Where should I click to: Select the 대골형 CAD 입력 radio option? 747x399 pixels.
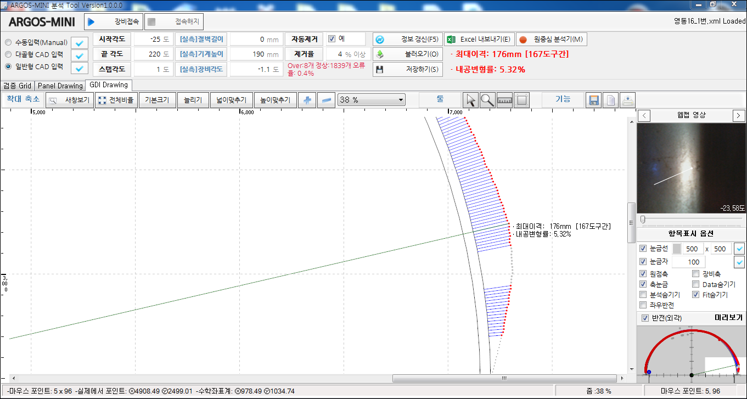click(8, 55)
